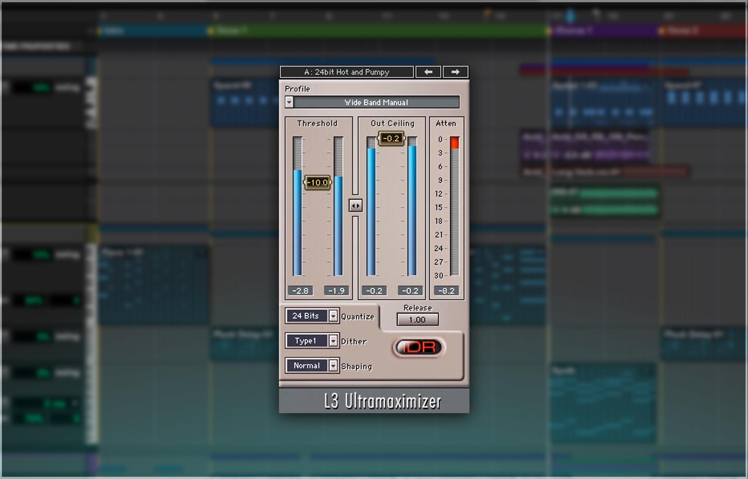The width and height of the screenshot is (748, 479).
Task: Open the Quantize dropdown arrow
Action: [x=333, y=316]
